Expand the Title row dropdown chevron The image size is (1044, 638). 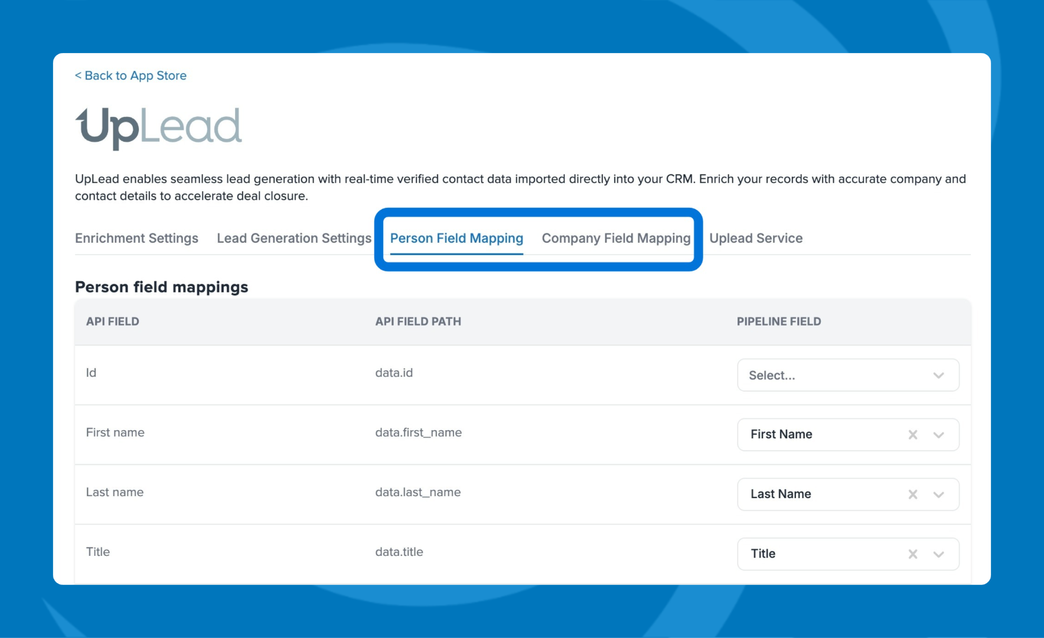[938, 554]
